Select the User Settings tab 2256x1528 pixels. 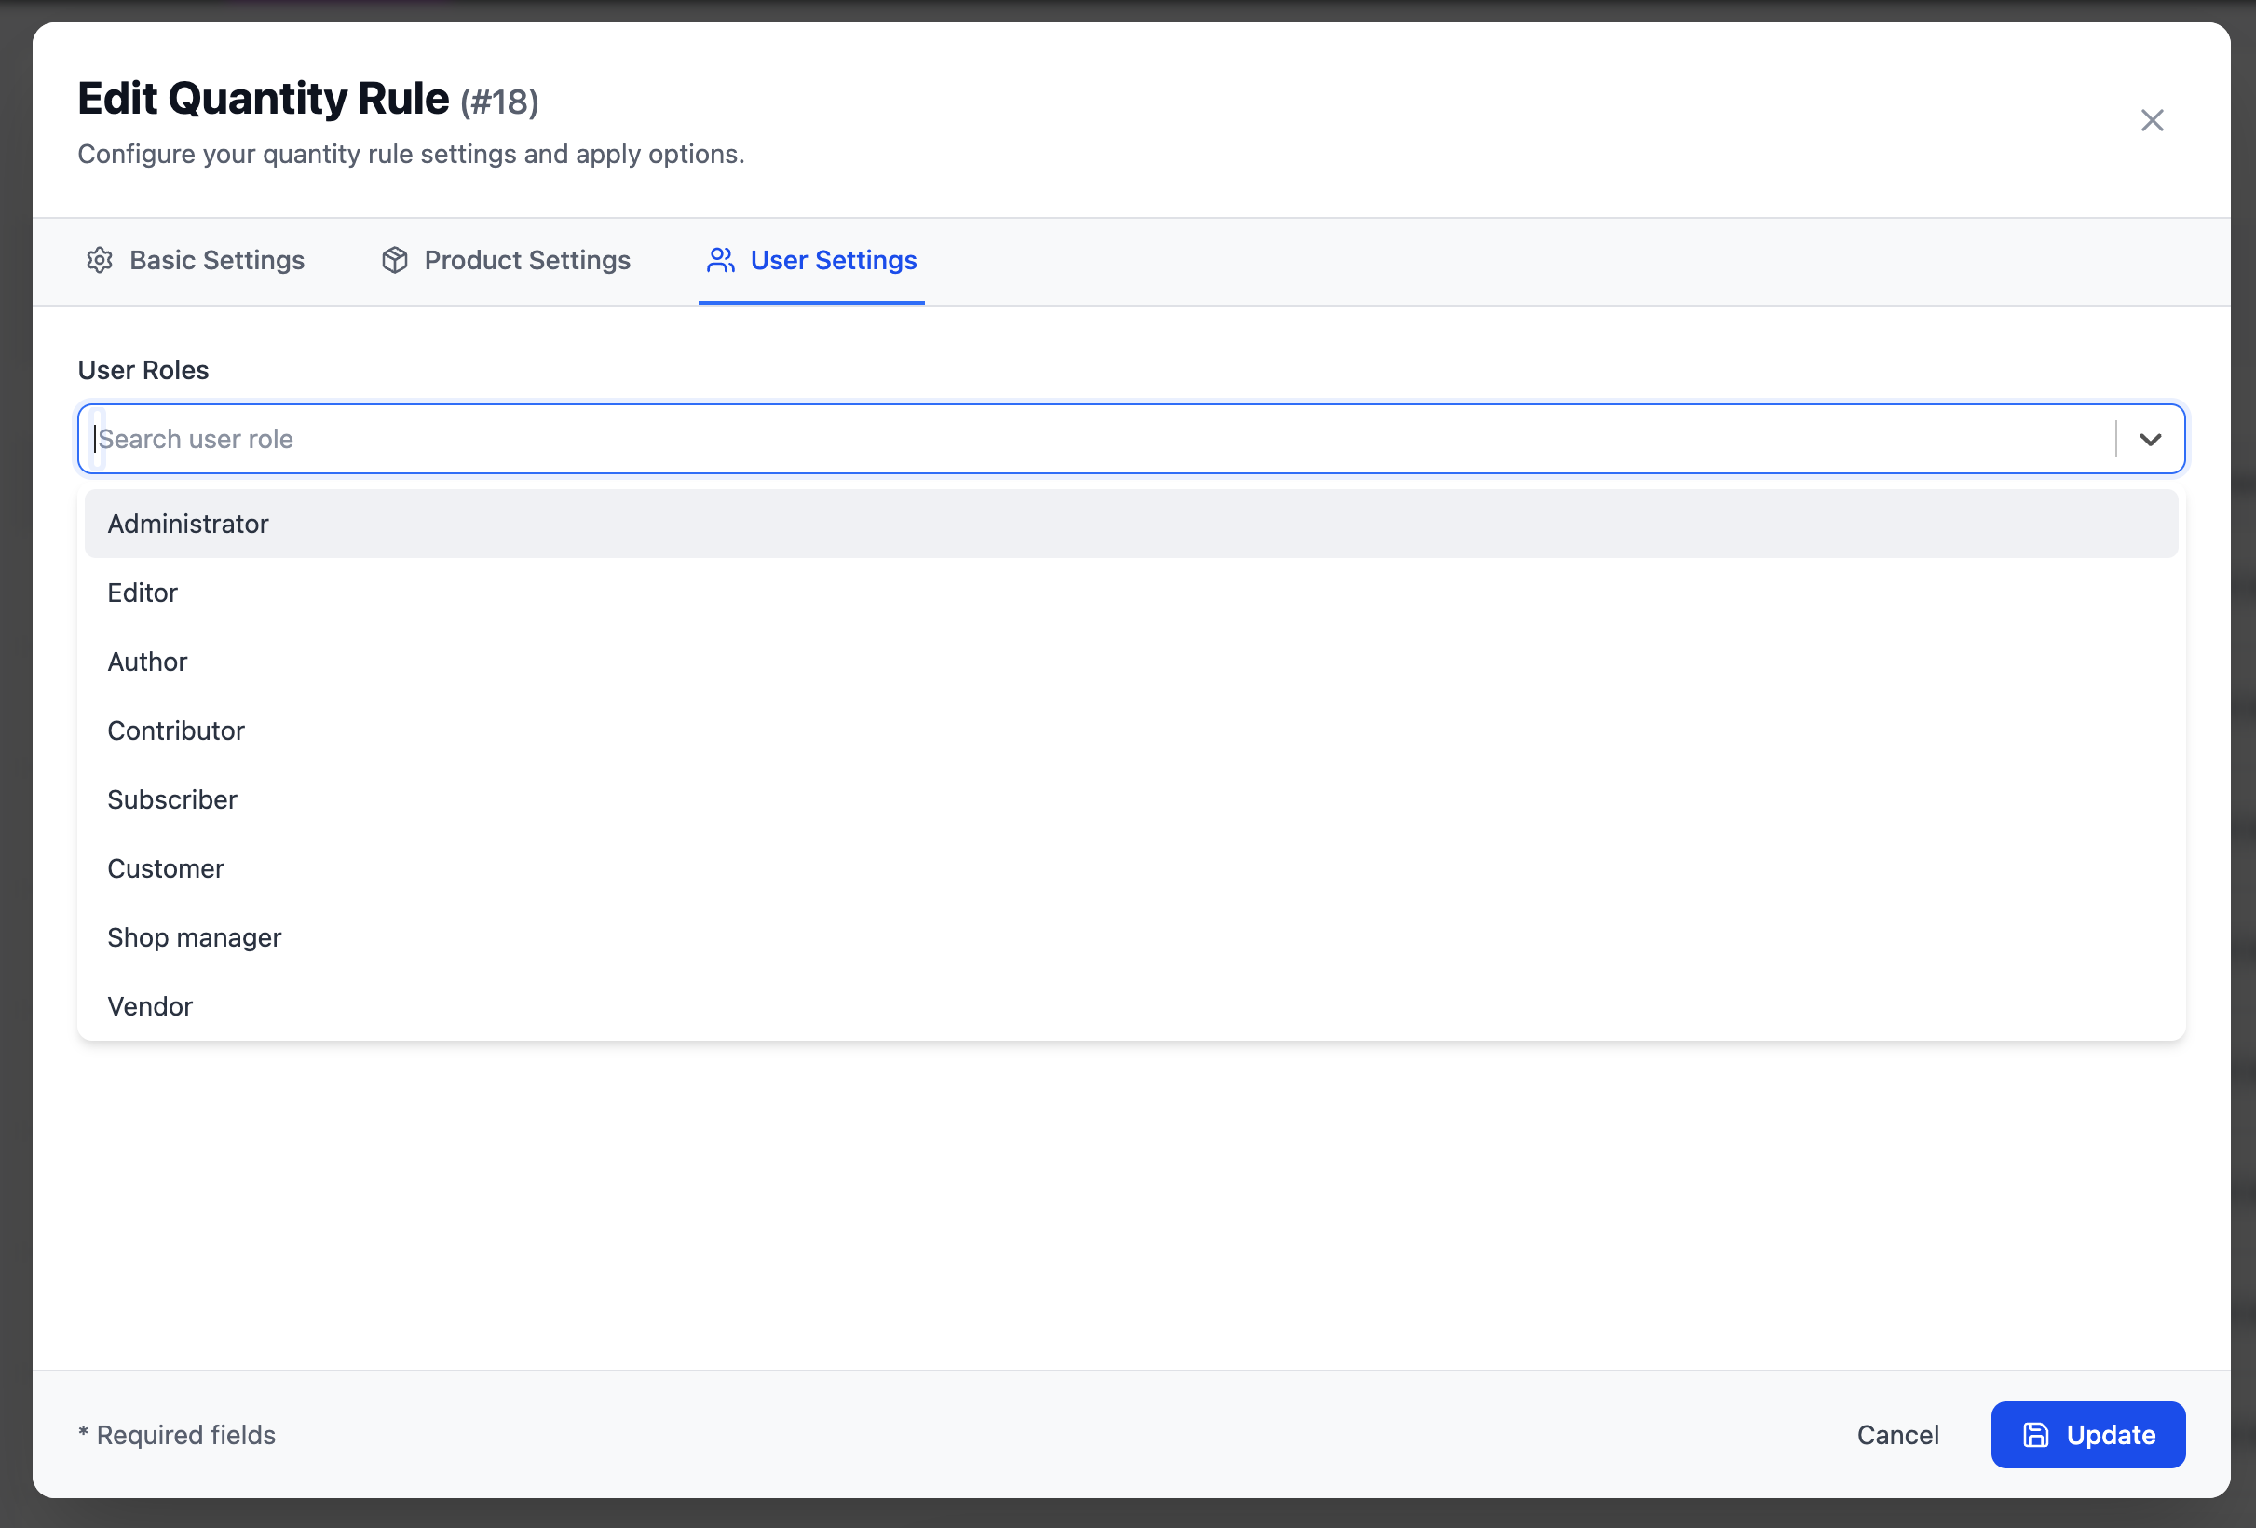tap(832, 260)
